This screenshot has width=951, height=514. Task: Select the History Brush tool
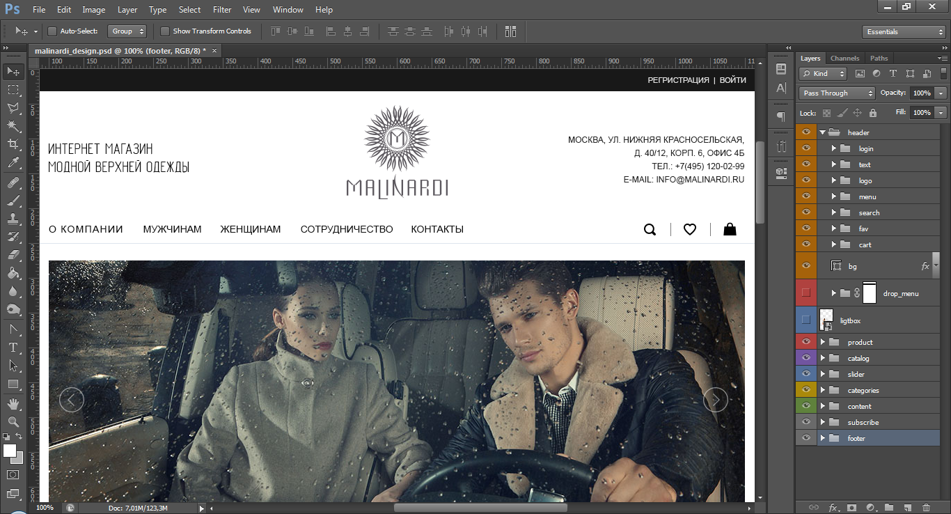tap(13, 237)
